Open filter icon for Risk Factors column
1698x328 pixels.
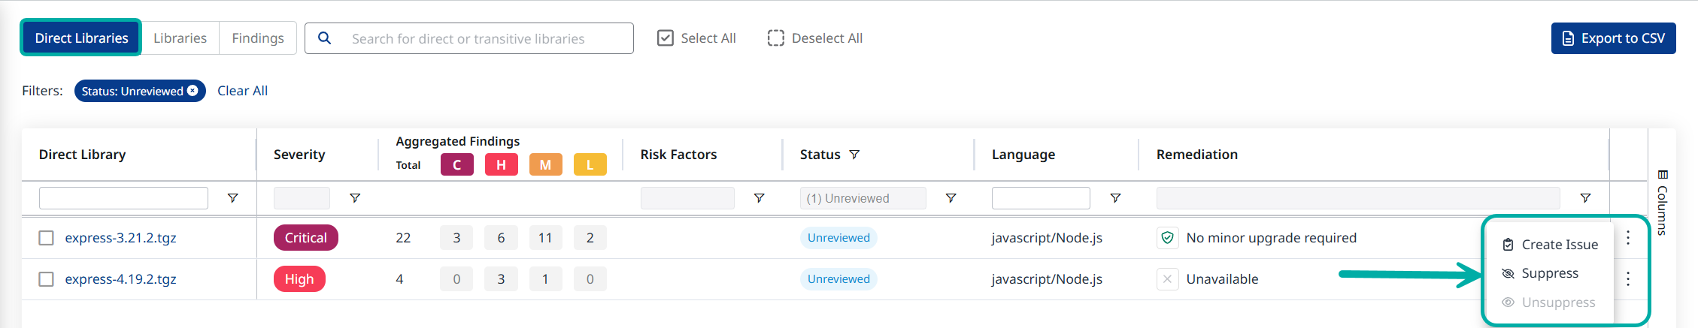759,198
